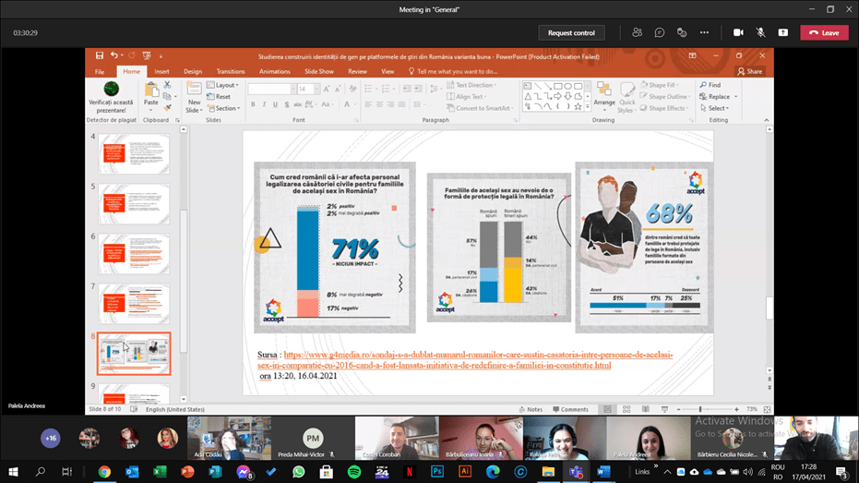Open the reactions menu in Teams

[x=683, y=32]
